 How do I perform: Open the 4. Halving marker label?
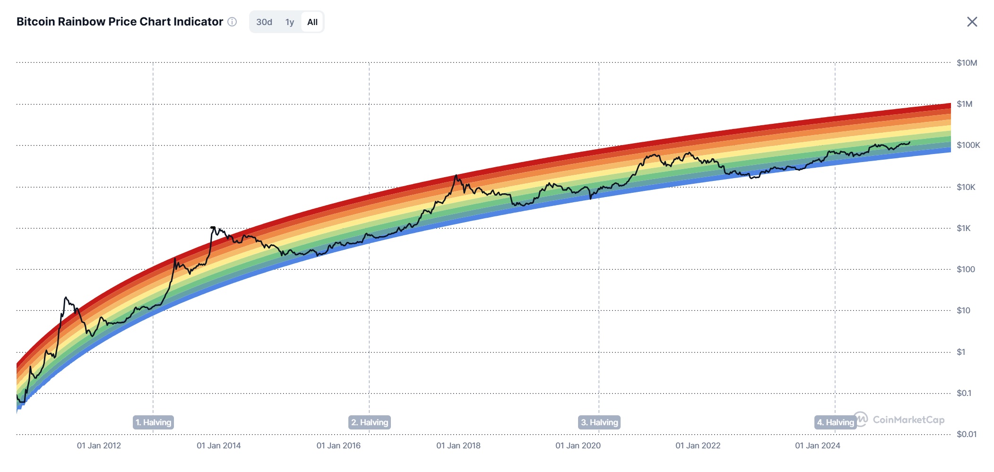[x=835, y=422]
